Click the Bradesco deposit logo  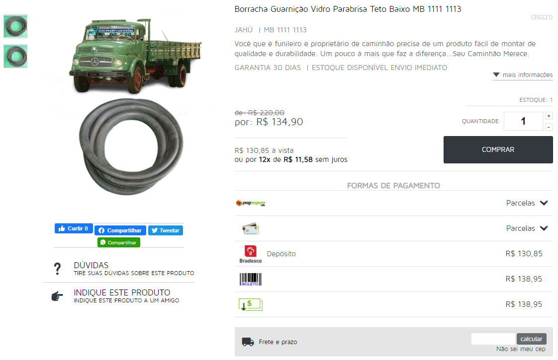pos(251,254)
